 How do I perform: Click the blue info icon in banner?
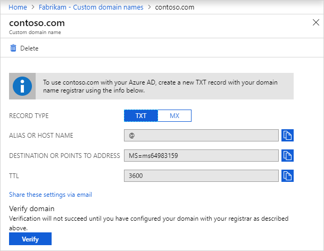(22, 86)
